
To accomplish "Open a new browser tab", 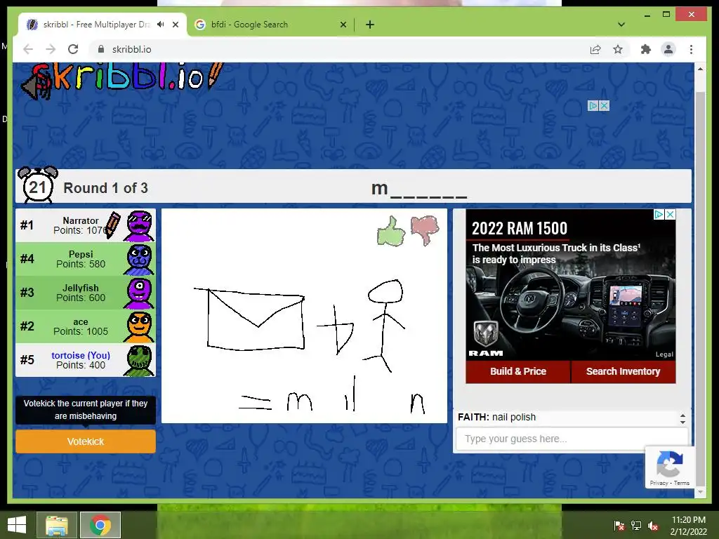I will 370,25.
